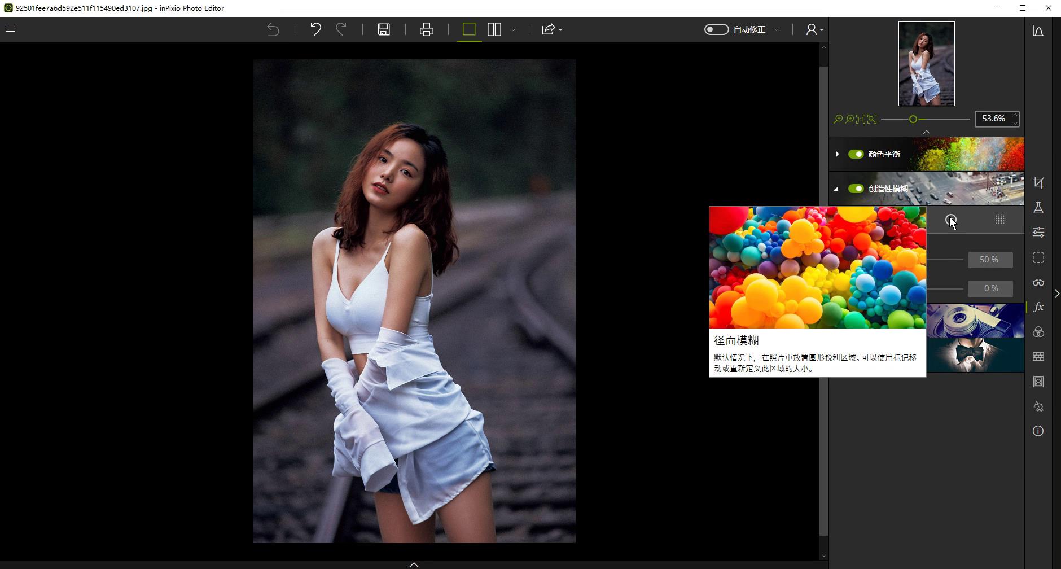Click the undo arrow in toolbar
The width and height of the screenshot is (1061, 569).
pos(315,29)
